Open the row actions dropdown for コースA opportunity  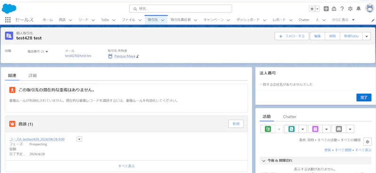pos(79,139)
